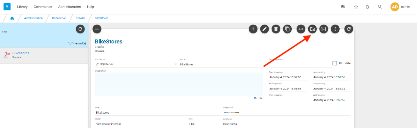Open the Administration menu
The image size is (417, 128).
click(x=69, y=7)
